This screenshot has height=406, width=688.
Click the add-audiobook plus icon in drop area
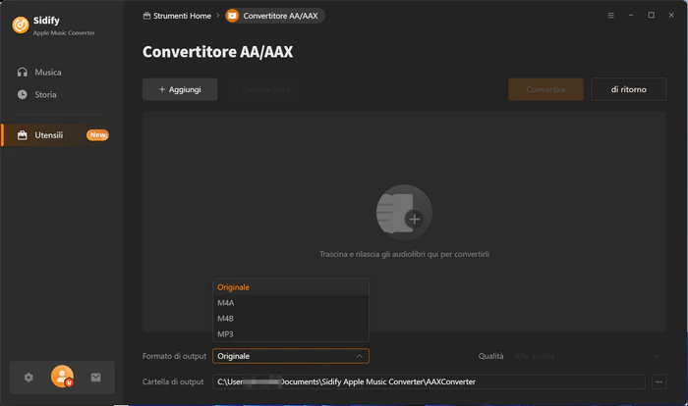[404, 213]
